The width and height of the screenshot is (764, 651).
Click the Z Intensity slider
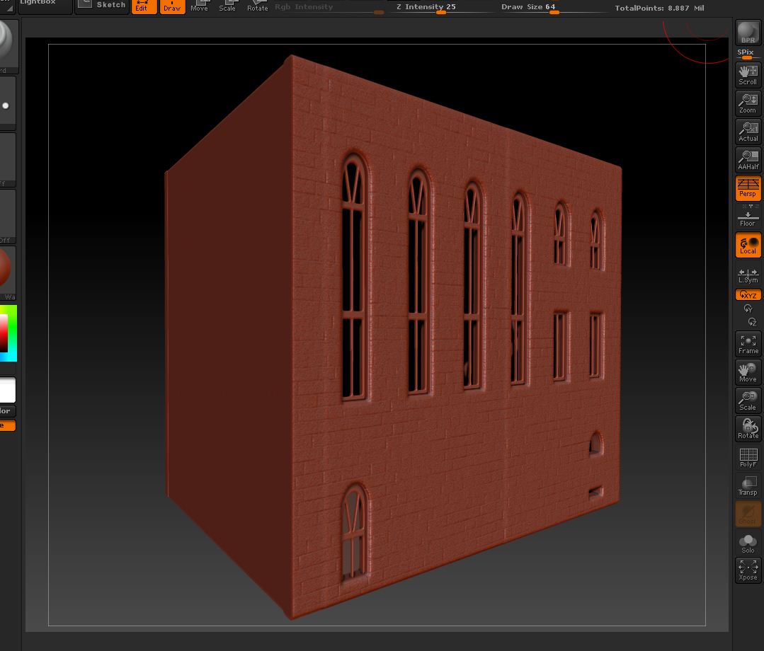pyautogui.click(x=440, y=8)
